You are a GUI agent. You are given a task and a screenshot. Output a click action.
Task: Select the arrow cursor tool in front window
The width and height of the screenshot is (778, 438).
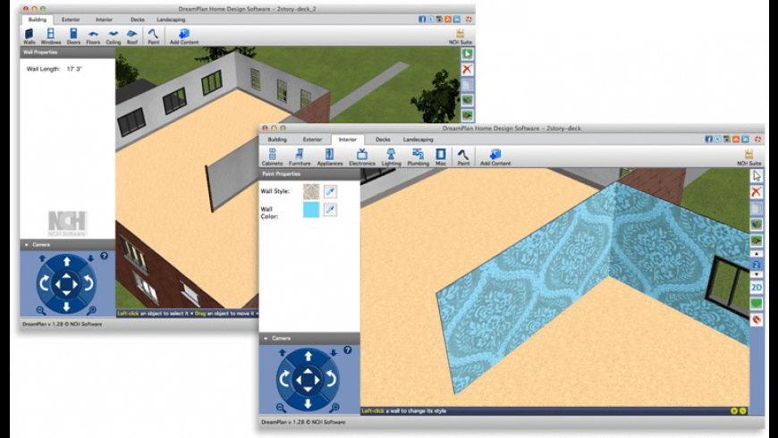(x=757, y=175)
